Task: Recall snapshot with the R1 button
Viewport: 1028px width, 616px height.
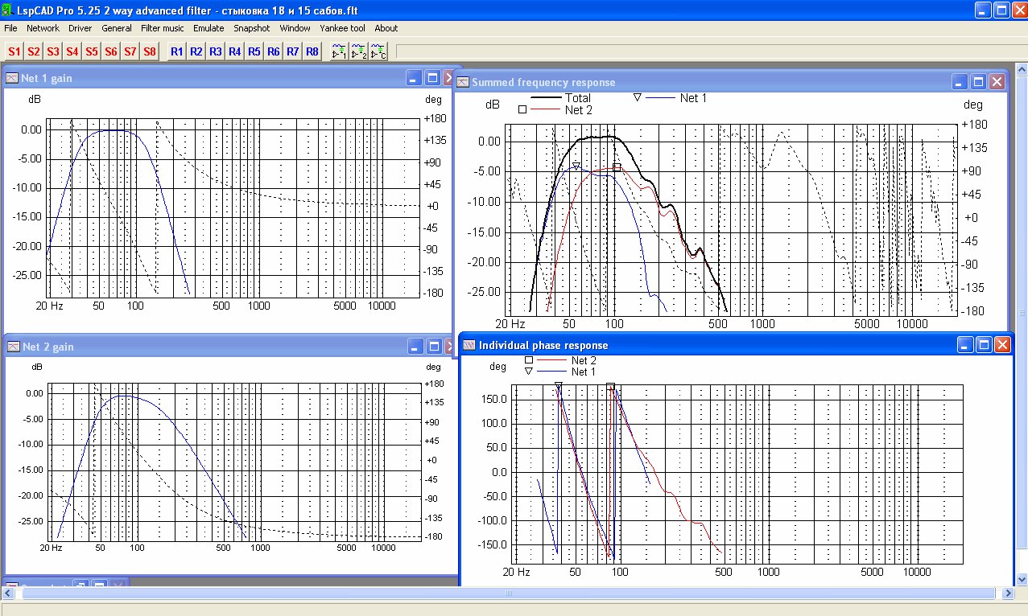Action: (x=176, y=51)
